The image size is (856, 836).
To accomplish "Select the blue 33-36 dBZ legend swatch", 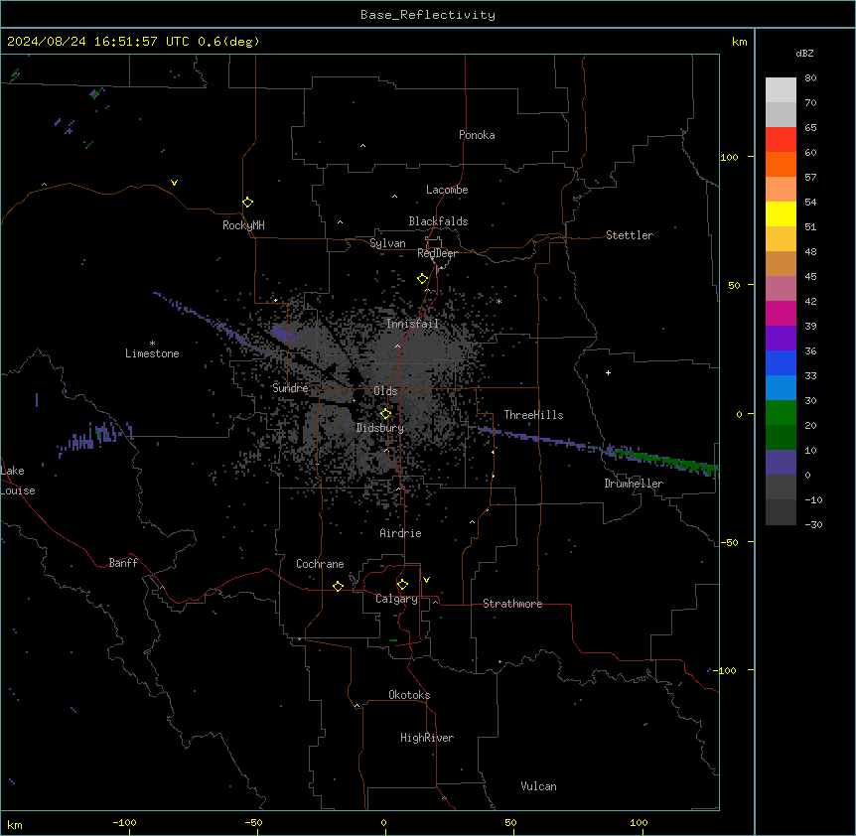I will (x=781, y=362).
